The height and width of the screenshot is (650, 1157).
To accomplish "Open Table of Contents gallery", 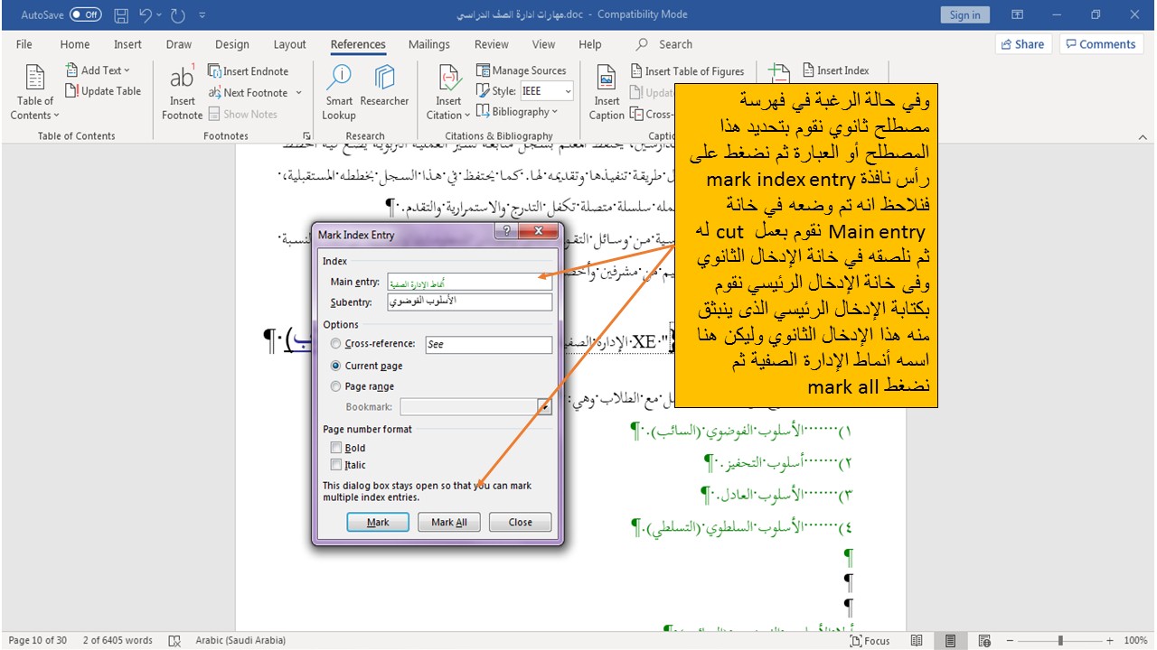I will click(x=35, y=94).
